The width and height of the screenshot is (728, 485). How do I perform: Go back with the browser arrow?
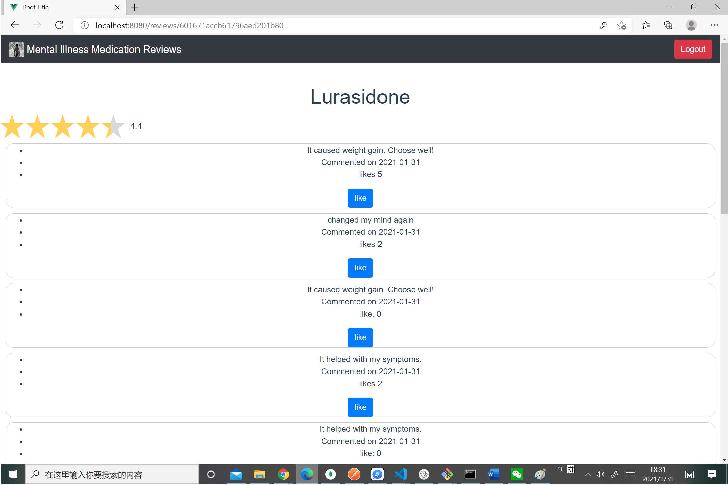click(x=15, y=25)
